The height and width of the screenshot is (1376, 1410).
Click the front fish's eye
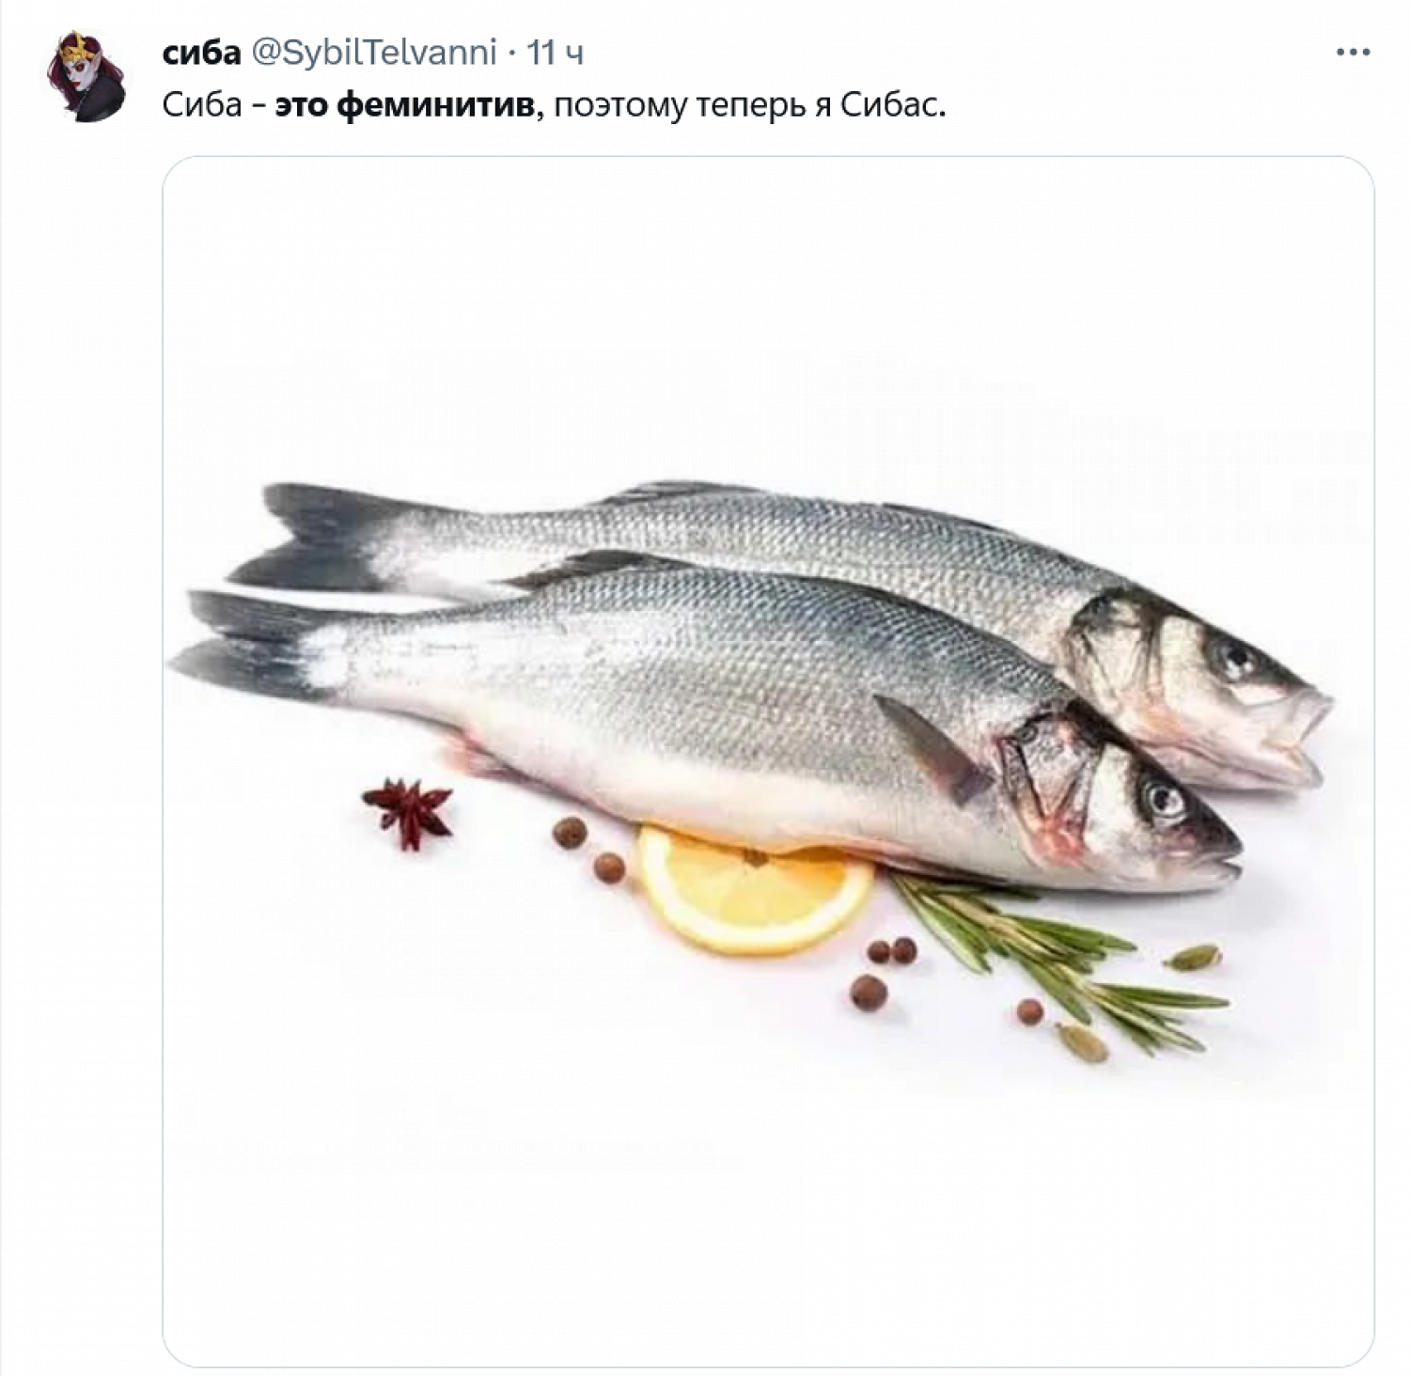coord(1165,801)
